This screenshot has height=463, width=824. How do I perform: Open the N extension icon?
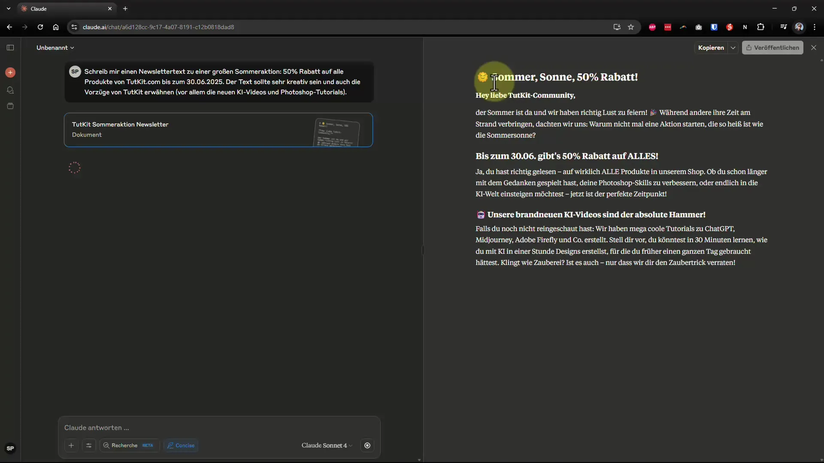coord(745,27)
